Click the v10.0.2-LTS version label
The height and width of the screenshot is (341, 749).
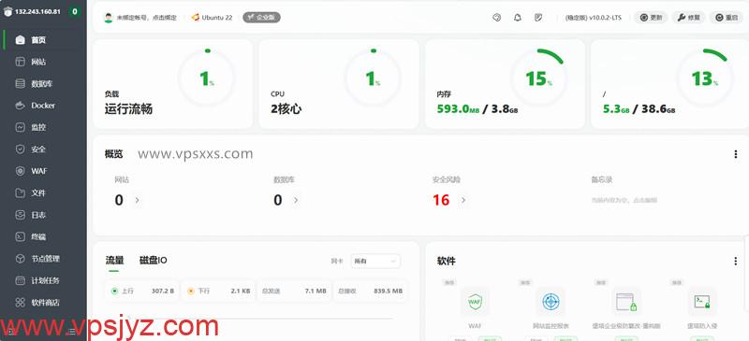594,18
